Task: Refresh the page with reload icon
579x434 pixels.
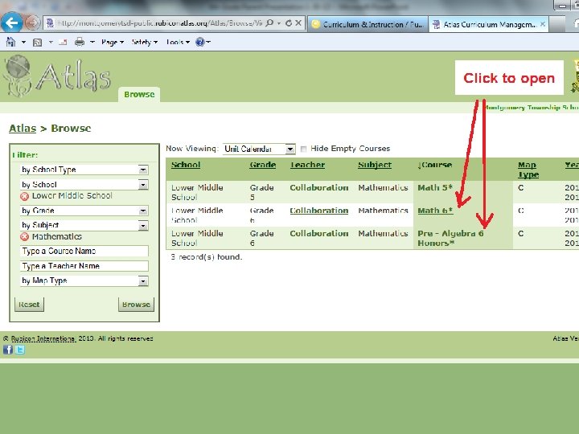Action: pos(289,23)
